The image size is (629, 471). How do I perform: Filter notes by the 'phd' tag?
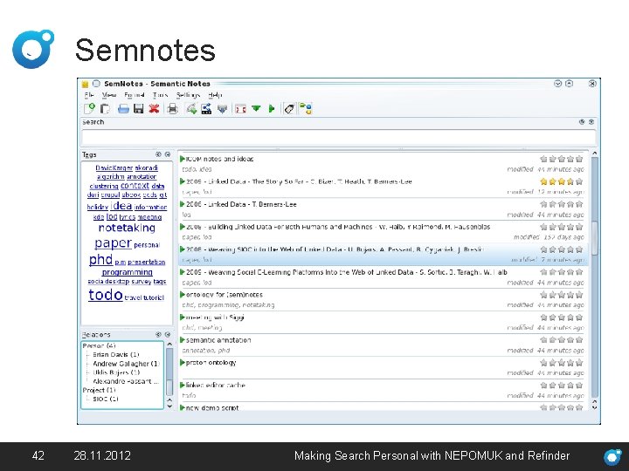point(100,260)
